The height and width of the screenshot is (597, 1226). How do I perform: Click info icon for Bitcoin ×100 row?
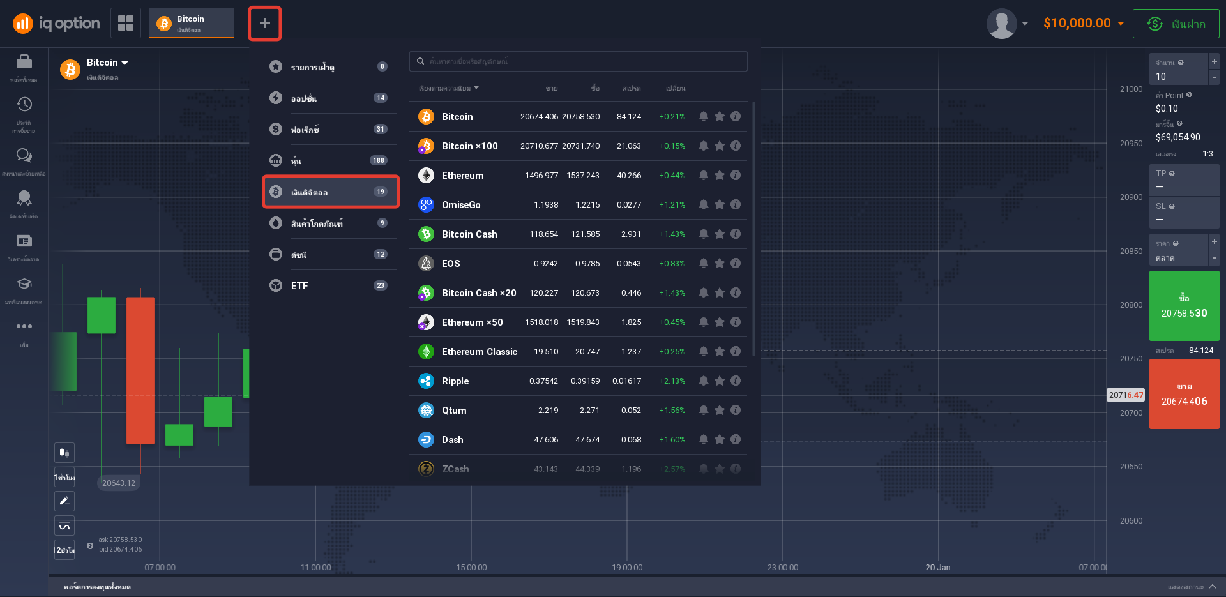click(736, 146)
